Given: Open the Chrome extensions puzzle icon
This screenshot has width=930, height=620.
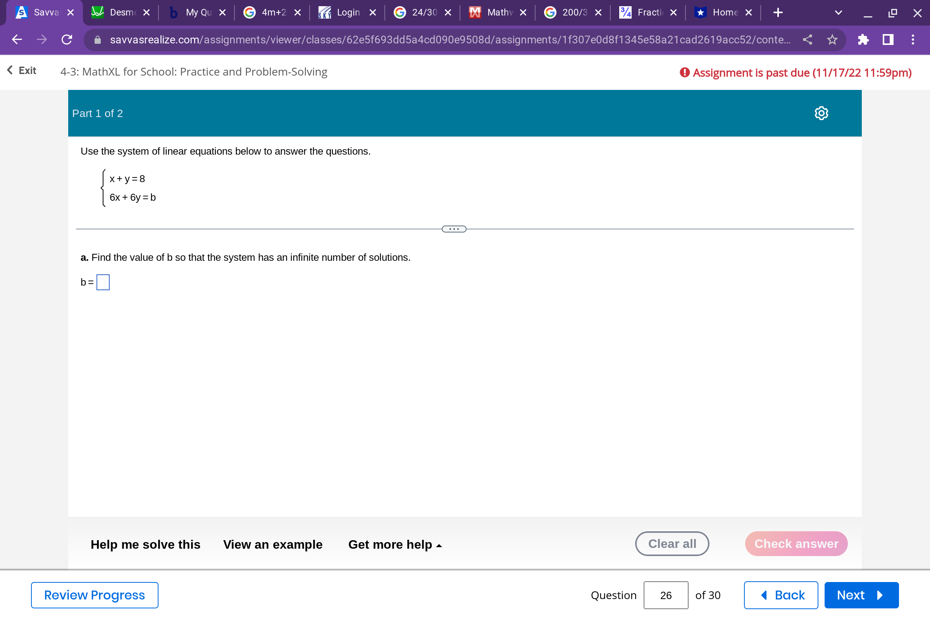Looking at the screenshot, I should point(863,40).
